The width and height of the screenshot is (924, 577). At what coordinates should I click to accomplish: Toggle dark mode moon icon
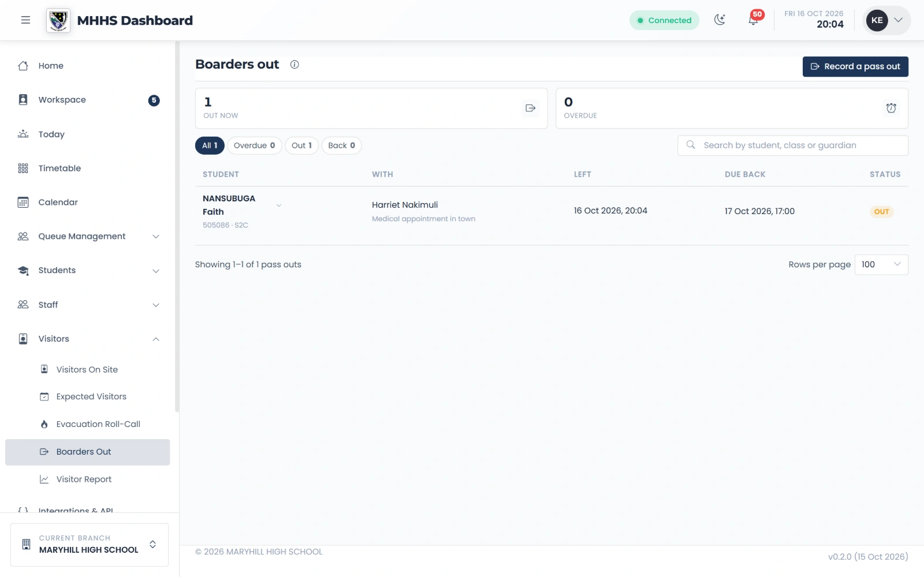720,20
